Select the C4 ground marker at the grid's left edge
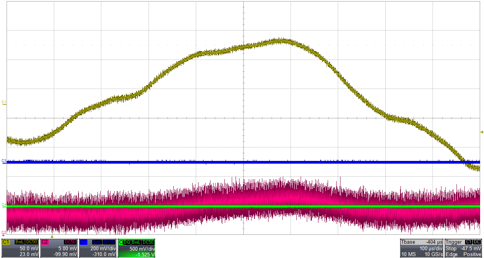484x258 pixels. (4, 205)
